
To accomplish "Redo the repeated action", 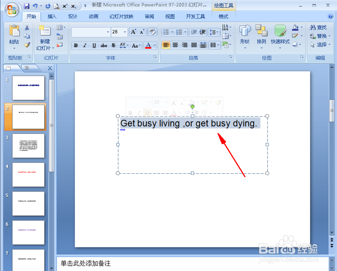I will tap(48, 6).
